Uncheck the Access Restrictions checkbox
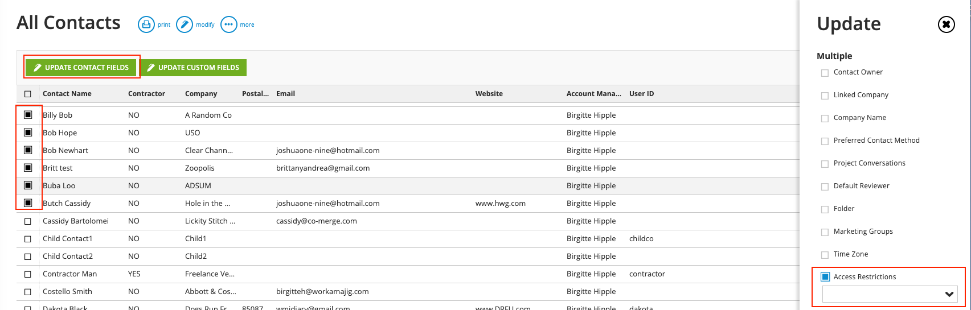The height and width of the screenshot is (310, 971). (x=825, y=277)
